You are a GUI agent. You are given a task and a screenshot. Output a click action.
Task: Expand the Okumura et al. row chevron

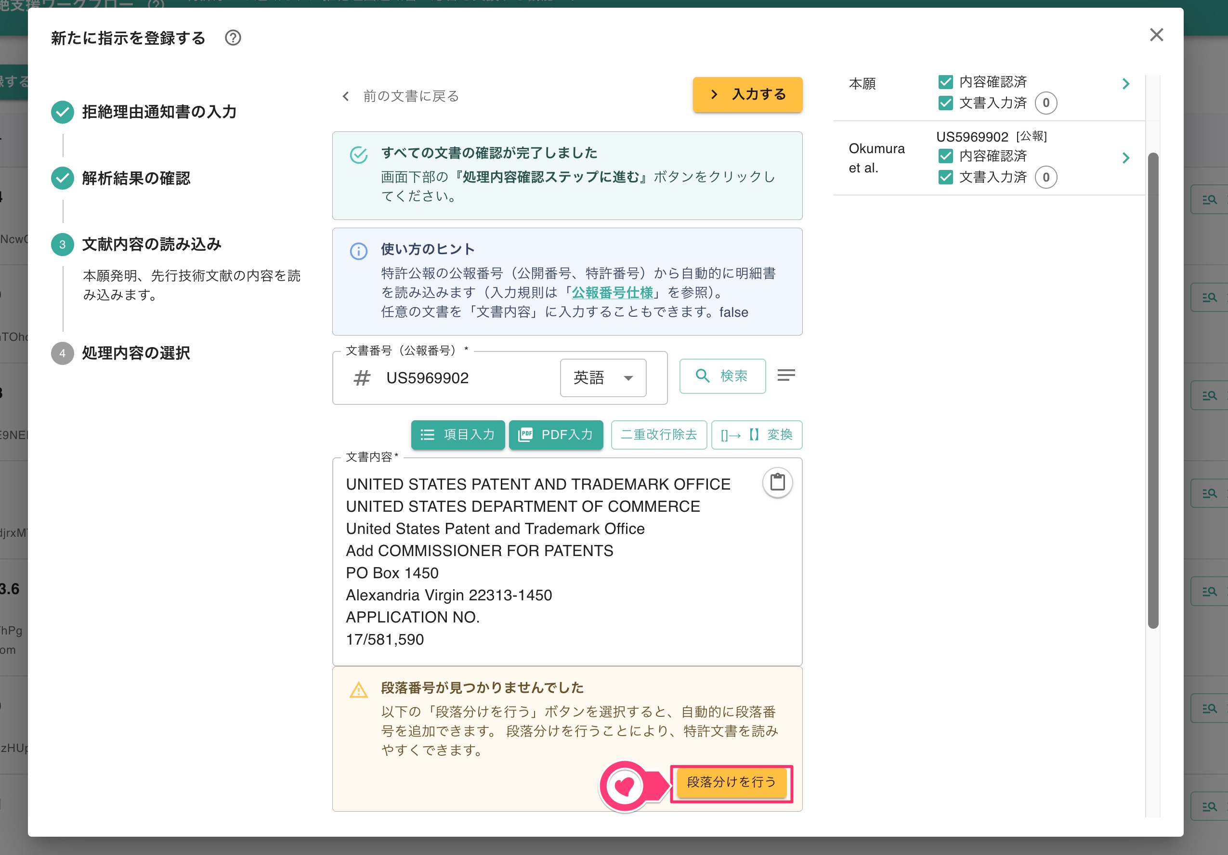(1125, 158)
